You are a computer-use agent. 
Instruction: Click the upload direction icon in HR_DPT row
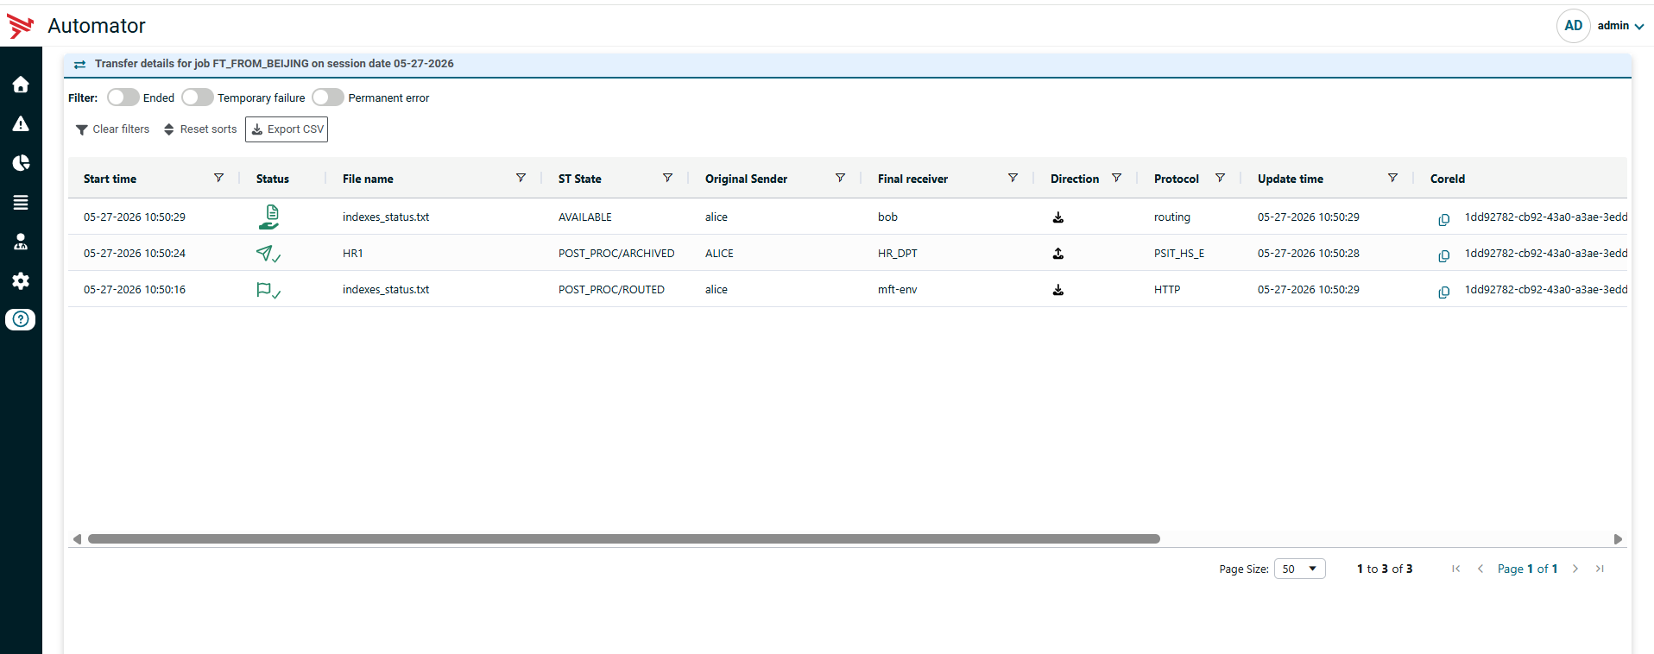coord(1057,254)
